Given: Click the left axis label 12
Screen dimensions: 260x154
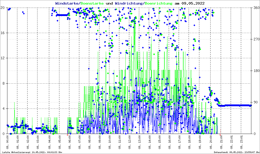Looking at the screenshot, I should tap(3, 58).
